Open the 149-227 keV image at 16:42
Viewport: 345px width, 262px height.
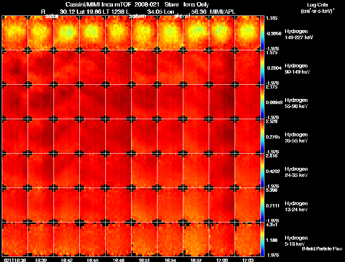[67, 33]
